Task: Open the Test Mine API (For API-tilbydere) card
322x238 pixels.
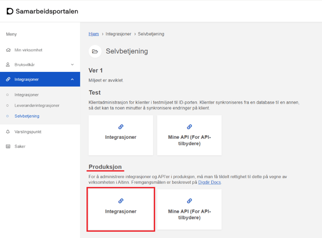Action: click(x=189, y=135)
